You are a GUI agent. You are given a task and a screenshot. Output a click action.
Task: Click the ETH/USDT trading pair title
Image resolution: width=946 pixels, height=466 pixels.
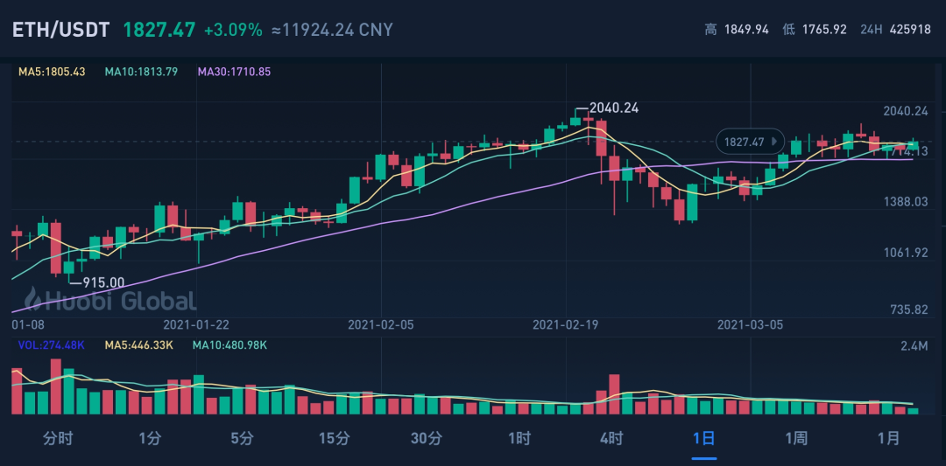60,30
